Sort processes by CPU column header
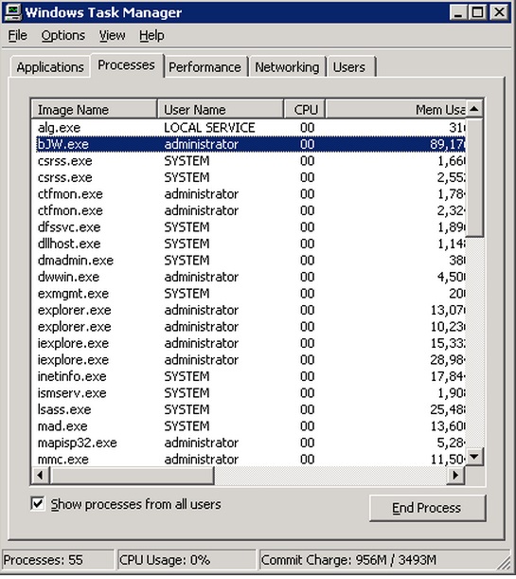 pos(305,109)
